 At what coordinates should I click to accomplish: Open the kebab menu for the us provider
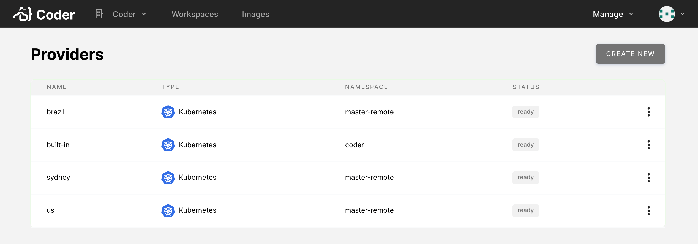[x=649, y=210]
